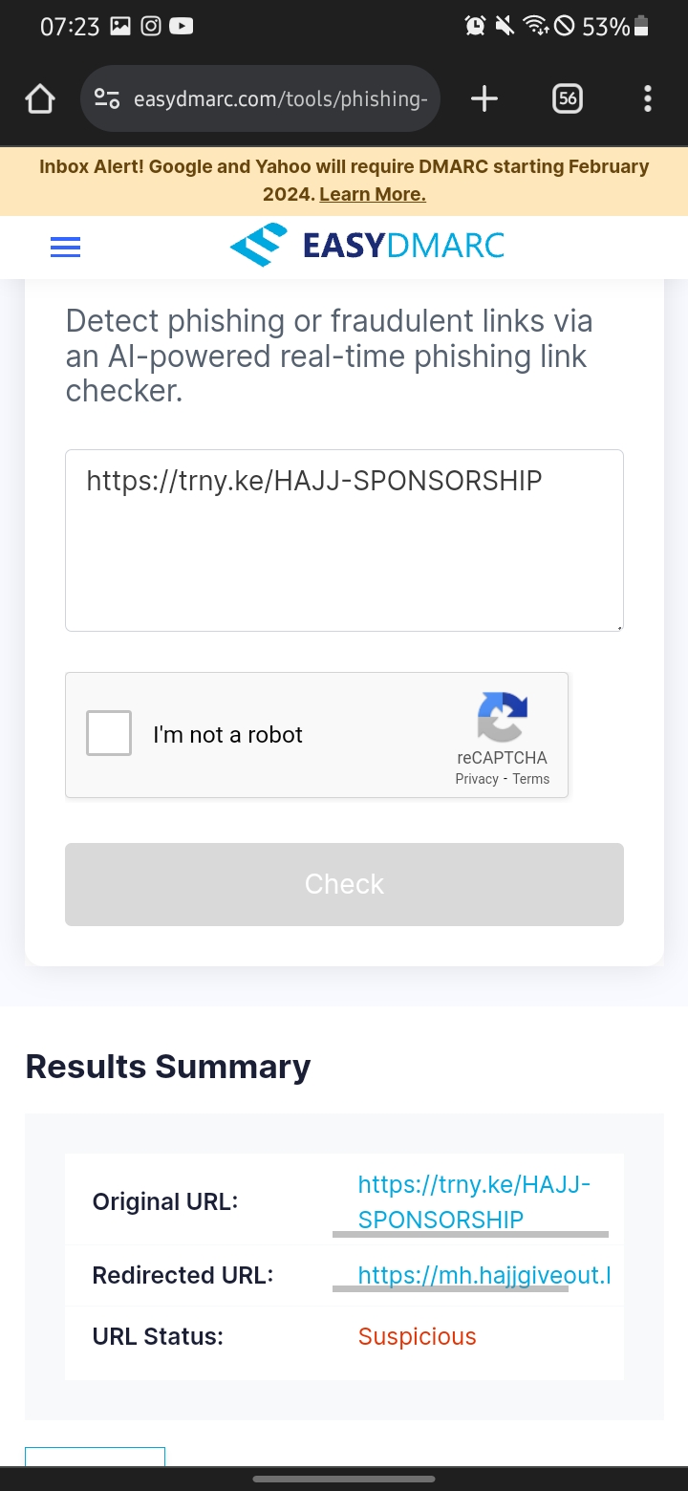Follow the Learn More link in banner
688x1491 pixels.
373,194
